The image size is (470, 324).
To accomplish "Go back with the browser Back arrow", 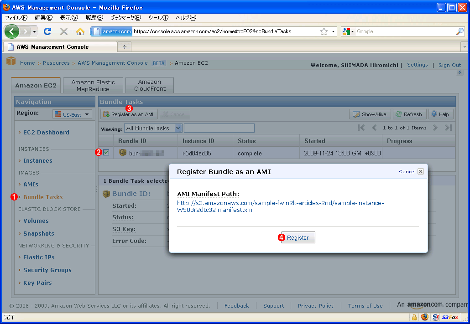I will click(12, 31).
